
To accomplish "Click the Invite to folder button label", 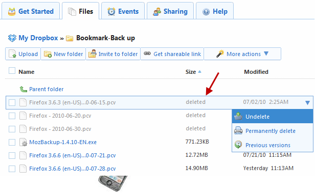I will [x=118, y=54].
